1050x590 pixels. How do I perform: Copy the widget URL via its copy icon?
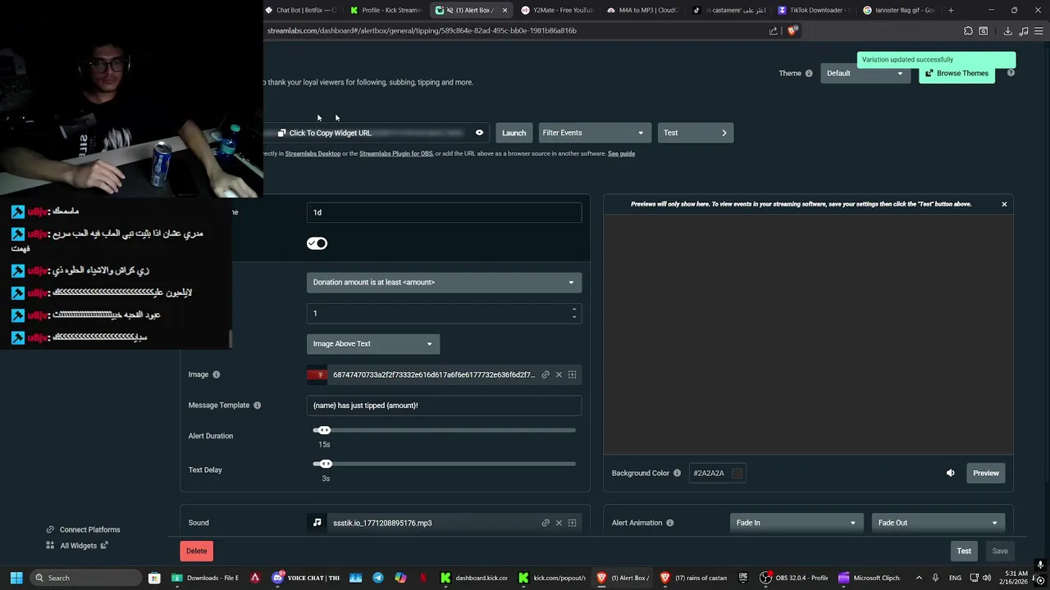(282, 133)
